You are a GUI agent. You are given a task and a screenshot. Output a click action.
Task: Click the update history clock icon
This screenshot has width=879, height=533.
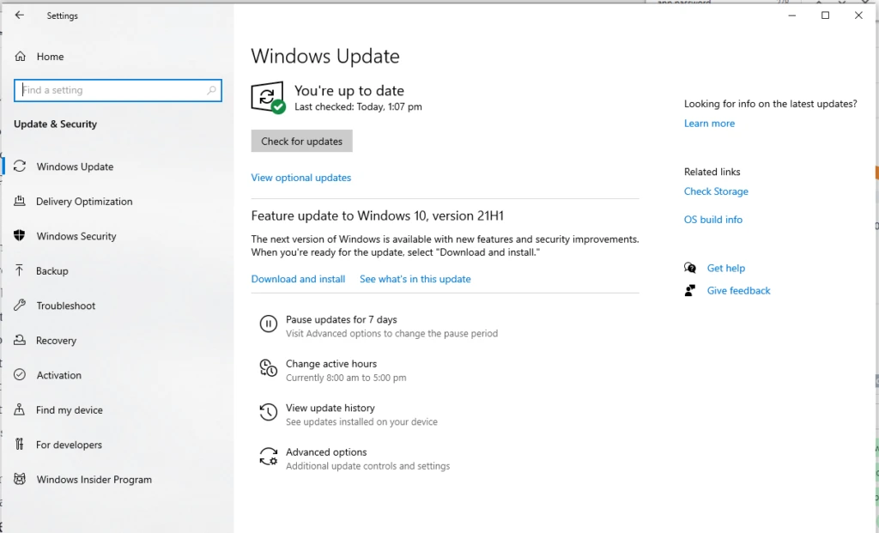268,412
